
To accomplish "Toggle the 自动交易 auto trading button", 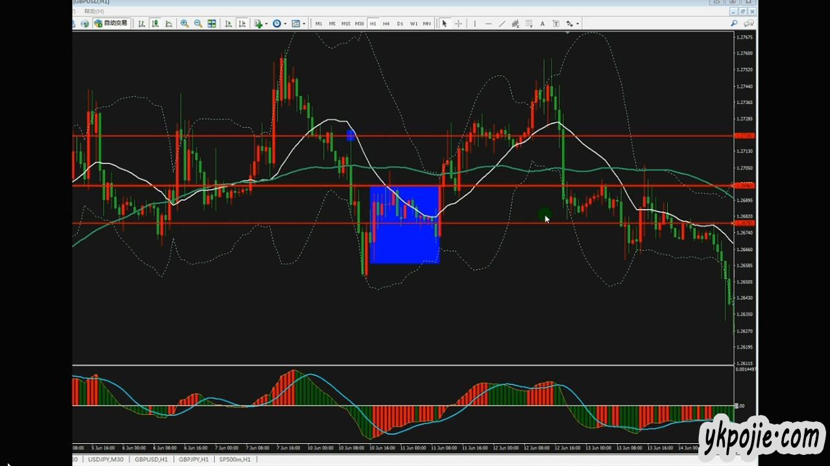I will (111, 23).
